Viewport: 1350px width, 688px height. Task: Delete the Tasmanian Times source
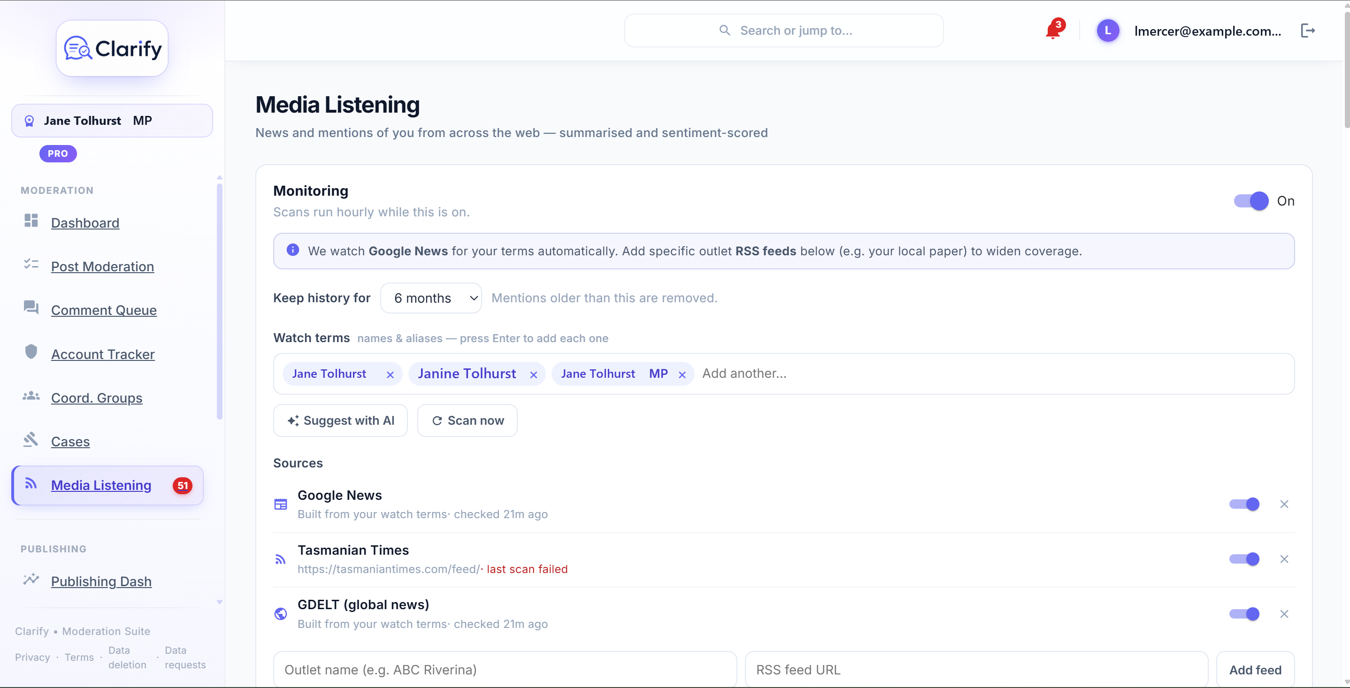1284,559
